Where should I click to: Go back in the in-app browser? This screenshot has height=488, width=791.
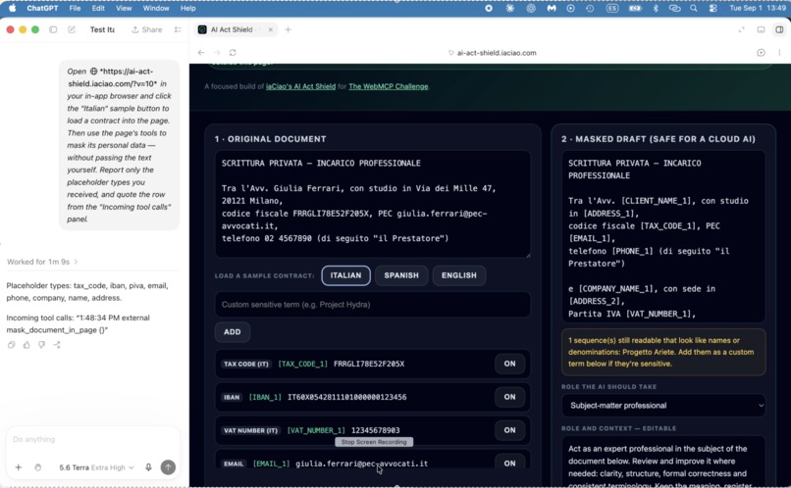click(201, 52)
